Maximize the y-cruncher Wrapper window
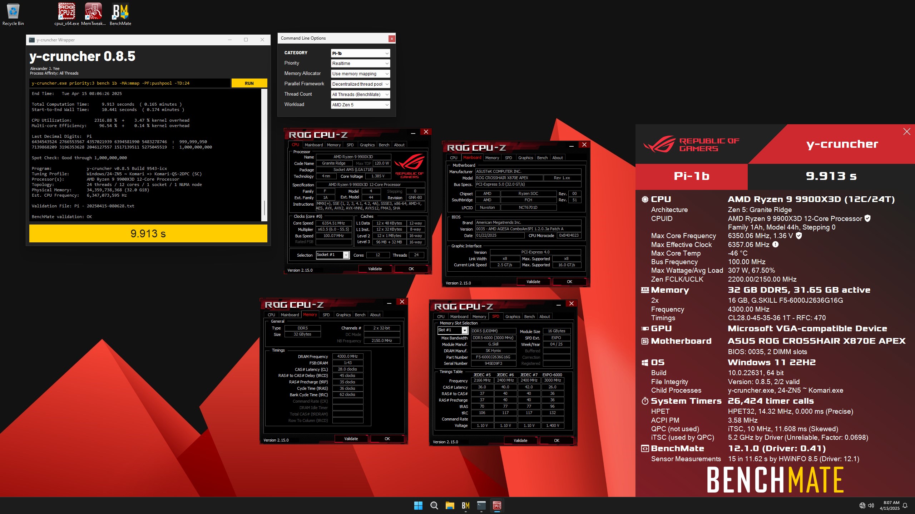 tap(246, 40)
